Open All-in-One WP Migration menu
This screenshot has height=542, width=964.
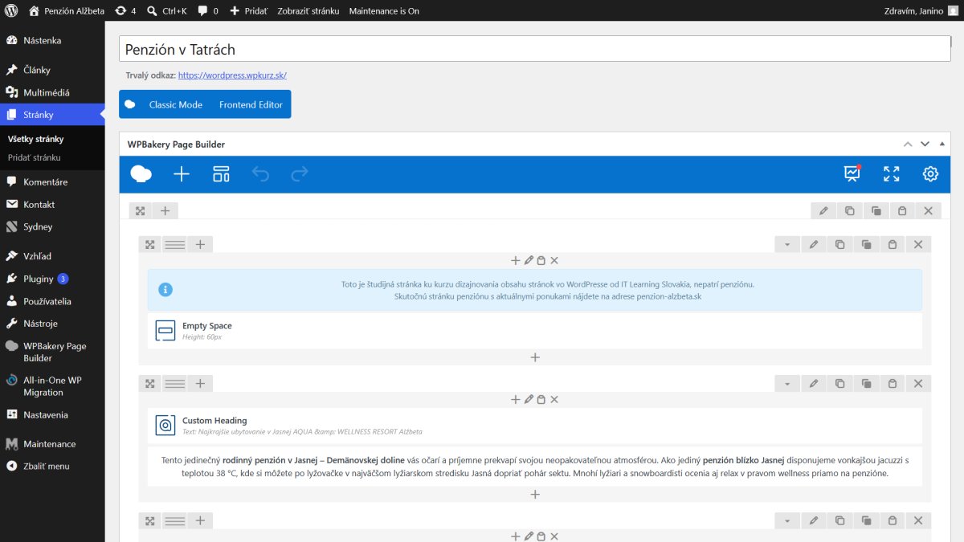click(x=52, y=386)
